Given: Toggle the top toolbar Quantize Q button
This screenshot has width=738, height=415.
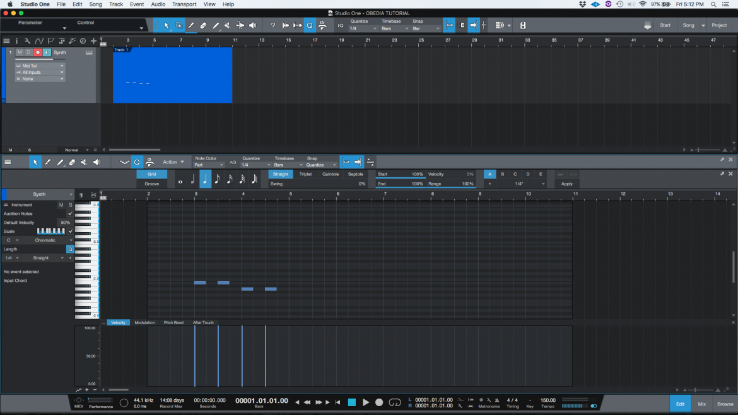Looking at the screenshot, I should click(310, 25).
